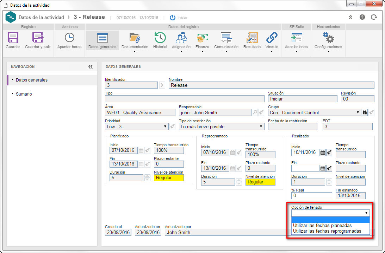Click Fecha de la restricción field
Viewport: 385px width, 253px height.
pyautogui.click(x=293, y=126)
